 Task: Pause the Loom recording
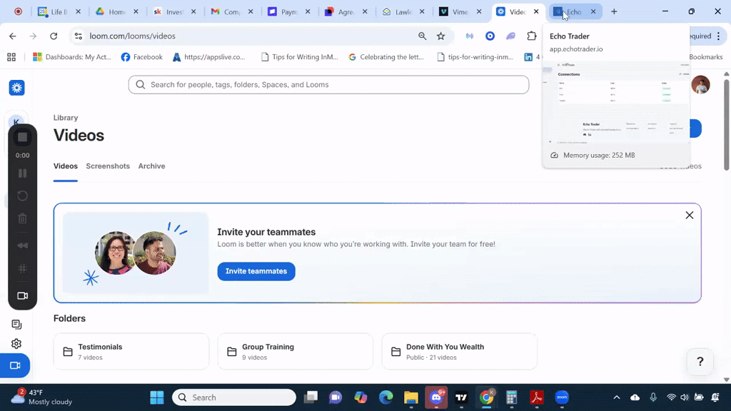point(22,173)
